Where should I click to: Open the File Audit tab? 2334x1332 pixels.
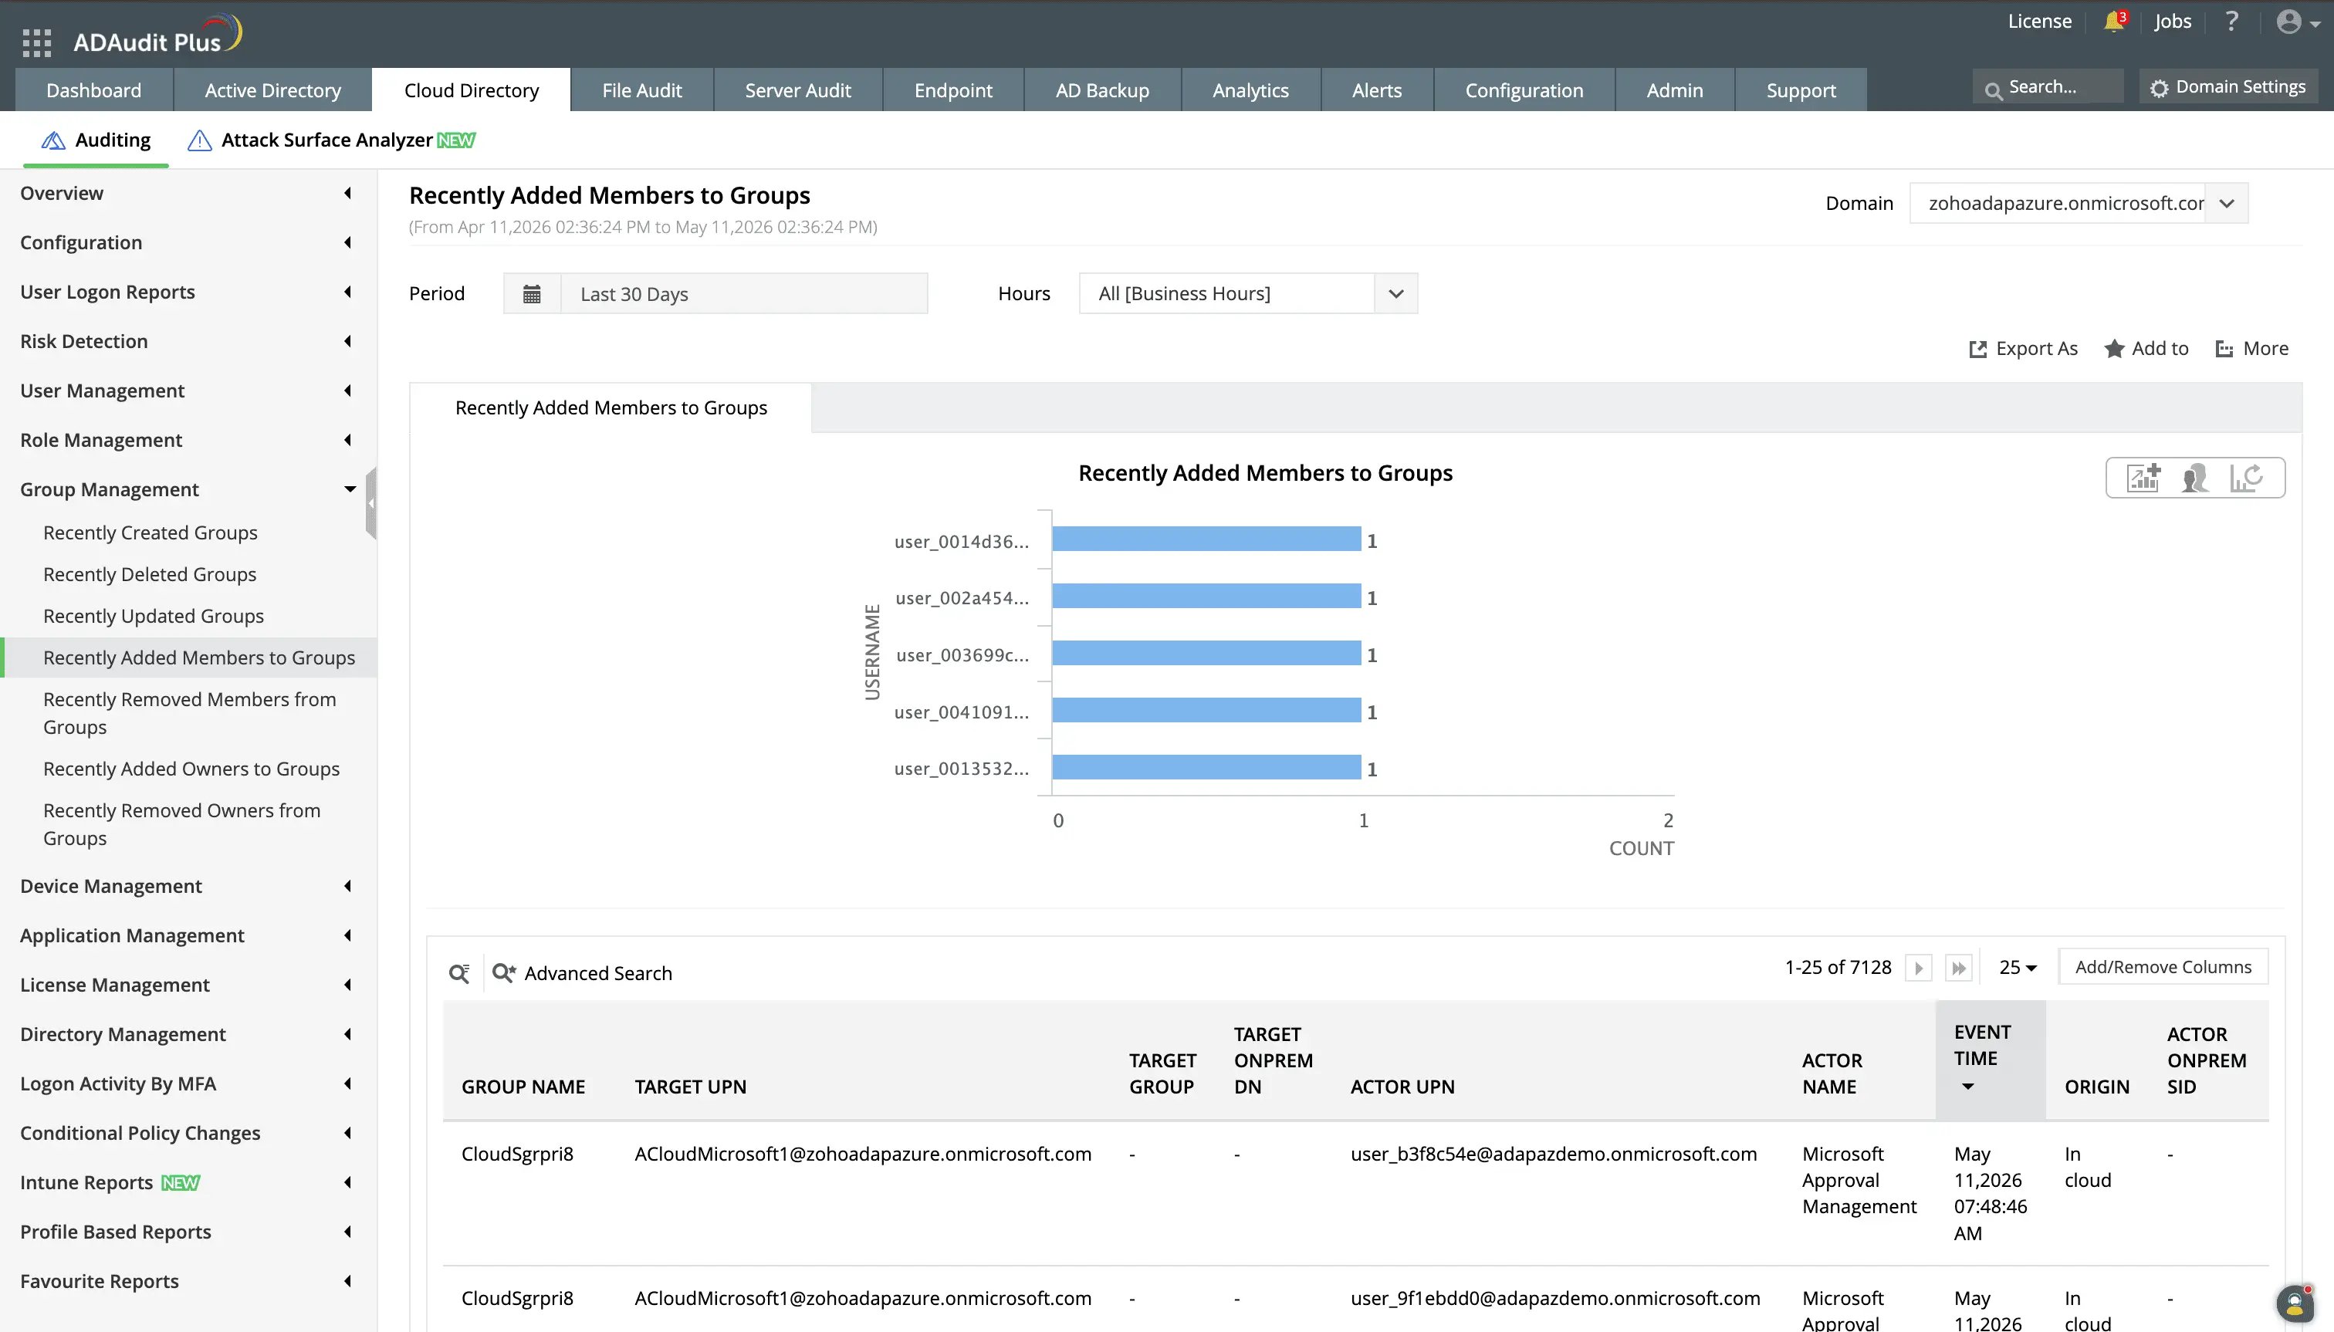(641, 90)
